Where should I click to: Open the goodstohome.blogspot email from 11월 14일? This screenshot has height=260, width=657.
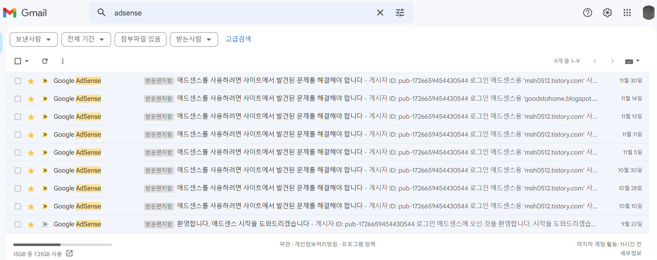328,99
